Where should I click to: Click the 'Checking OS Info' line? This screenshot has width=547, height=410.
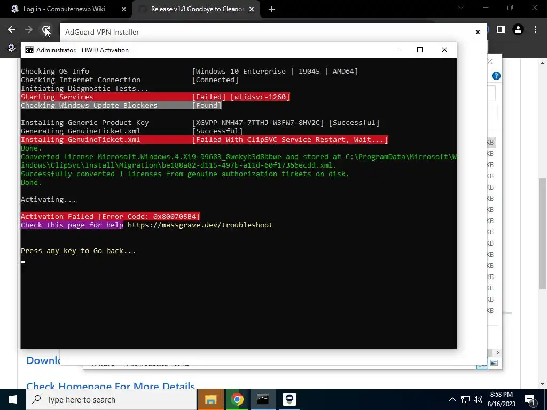point(190,71)
